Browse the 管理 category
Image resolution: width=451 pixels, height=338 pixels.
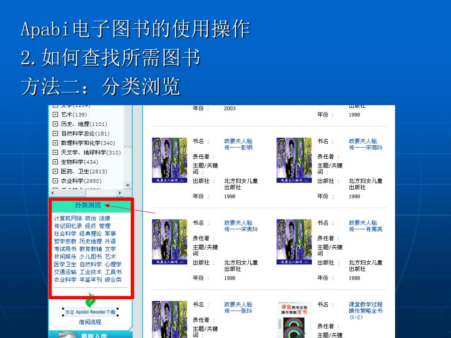(105, 226)
